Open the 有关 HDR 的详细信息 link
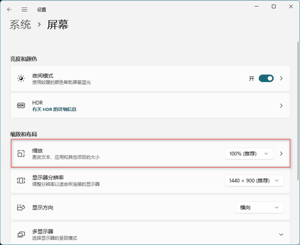Screen dimensions: 300x245 coord(54,109)
